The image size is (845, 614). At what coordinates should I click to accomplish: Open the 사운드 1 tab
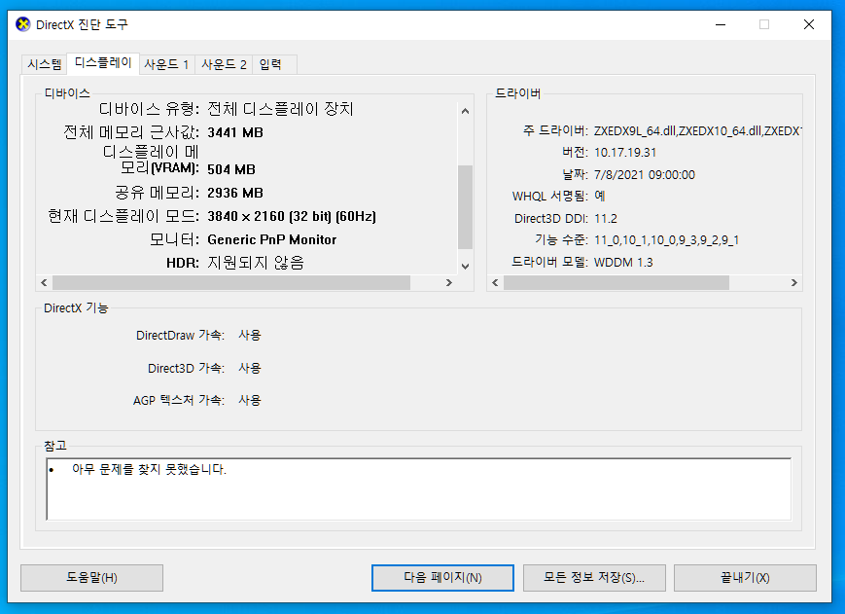pyautogui.click(x=166, y=64)
